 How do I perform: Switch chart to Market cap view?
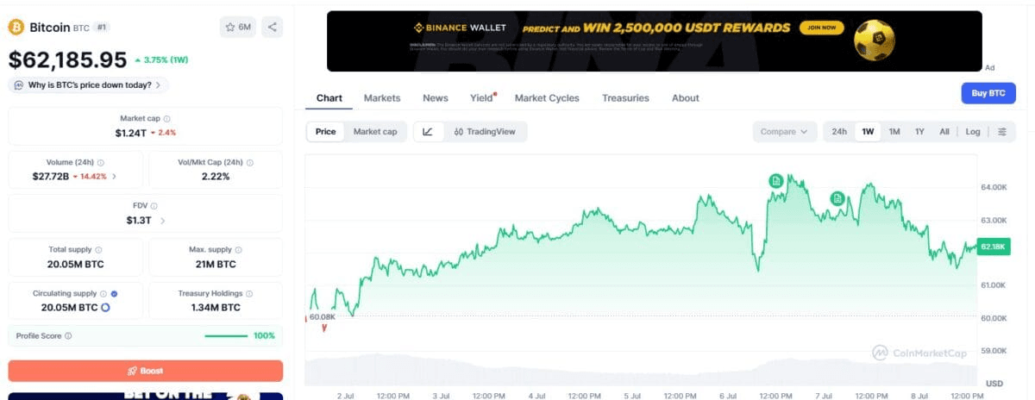[375, 132]
